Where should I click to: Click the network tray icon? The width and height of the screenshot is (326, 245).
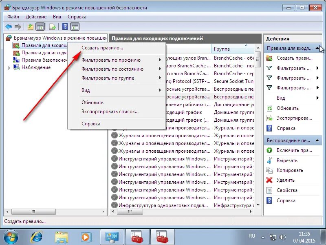click(x=273, y=237)
